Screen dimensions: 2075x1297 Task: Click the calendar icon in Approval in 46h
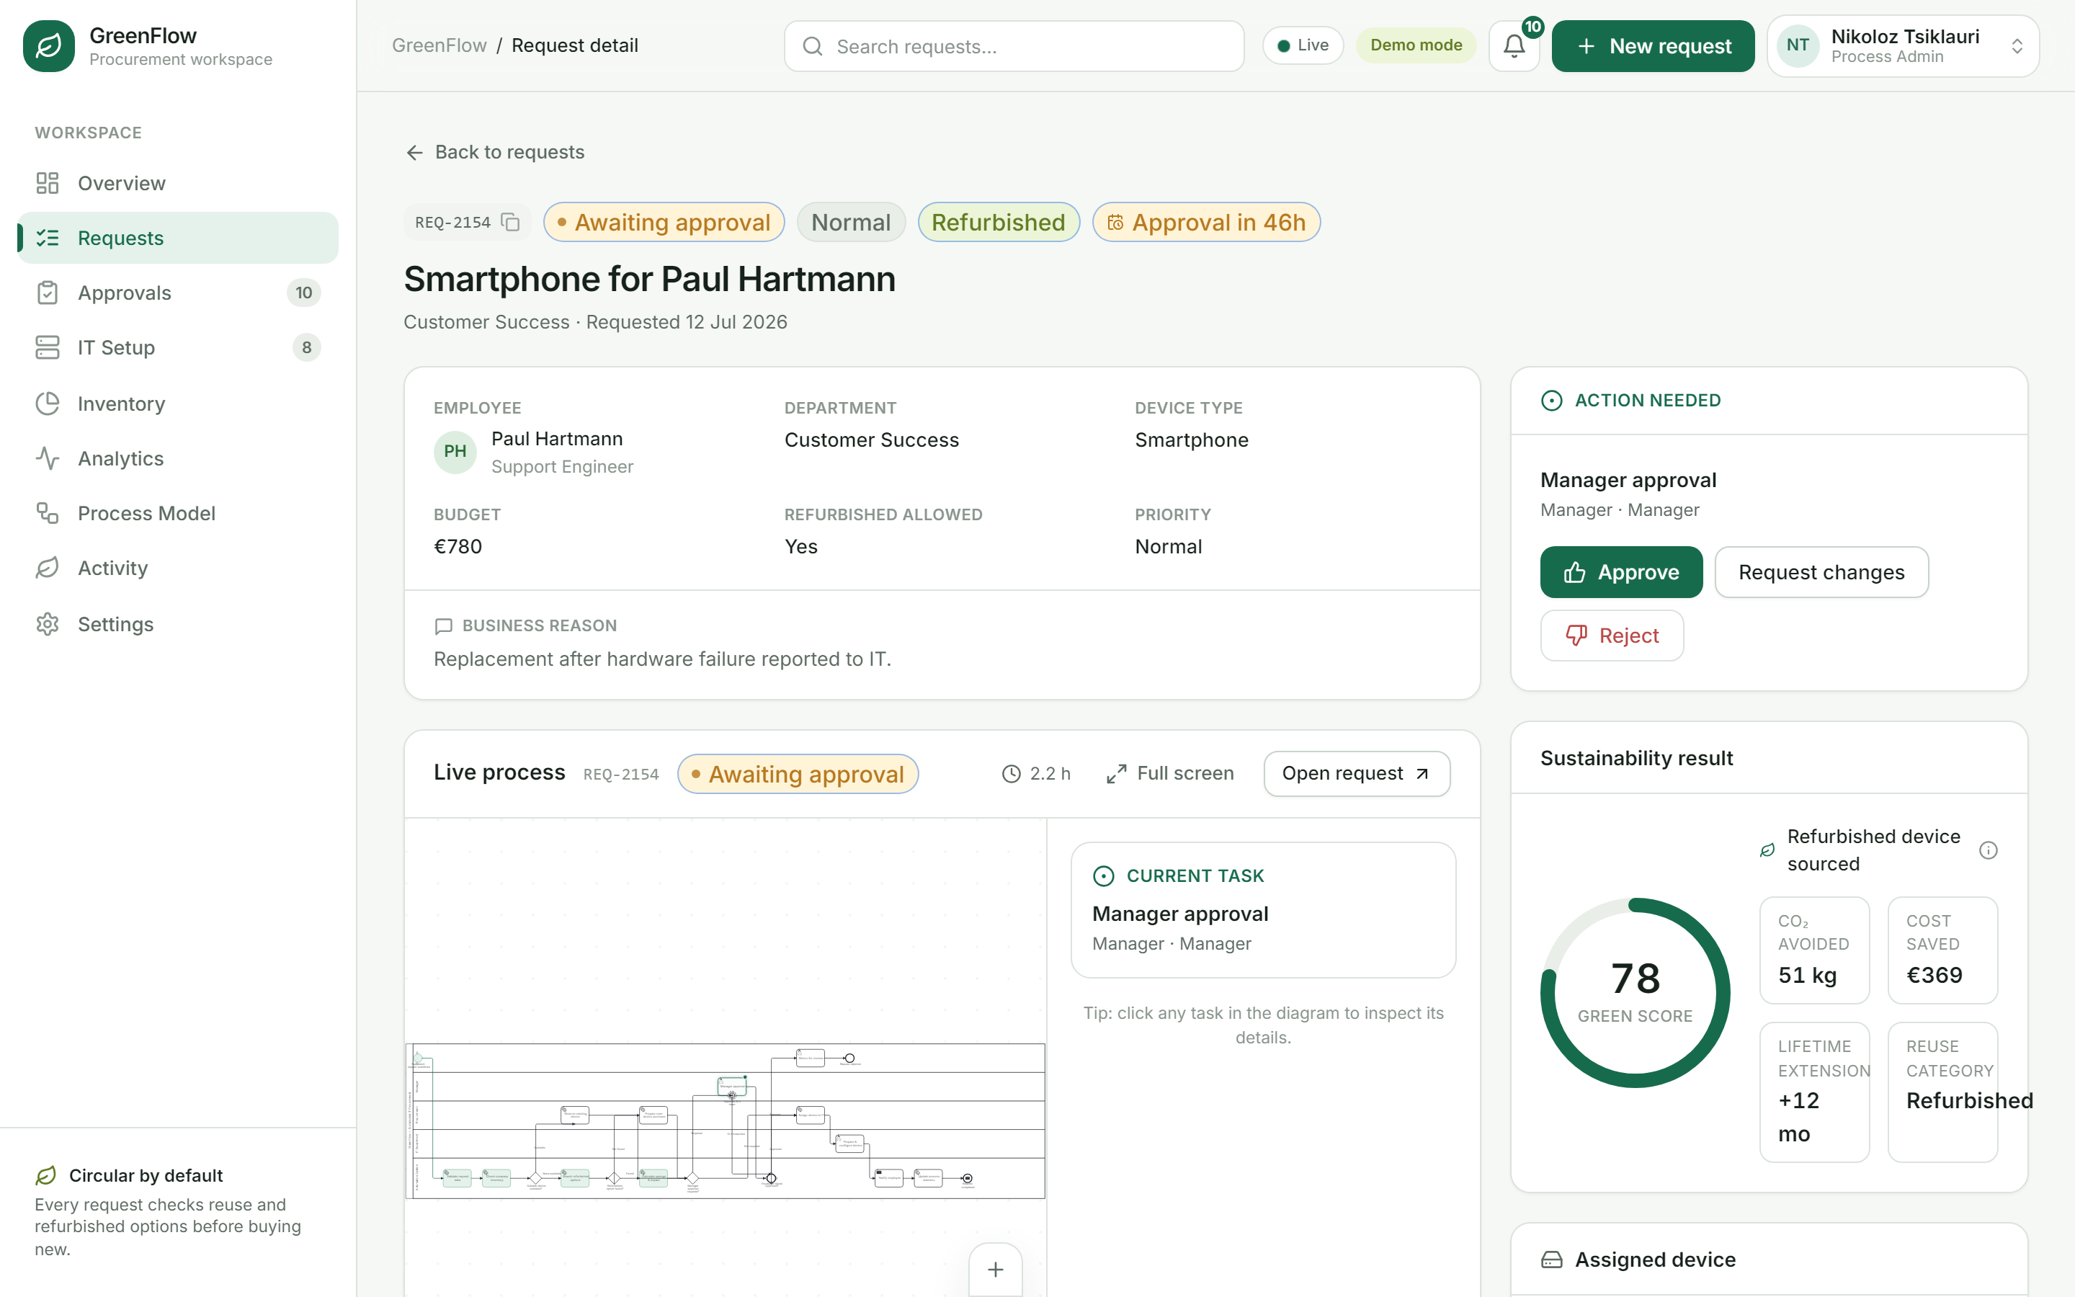click(1115, 223)
